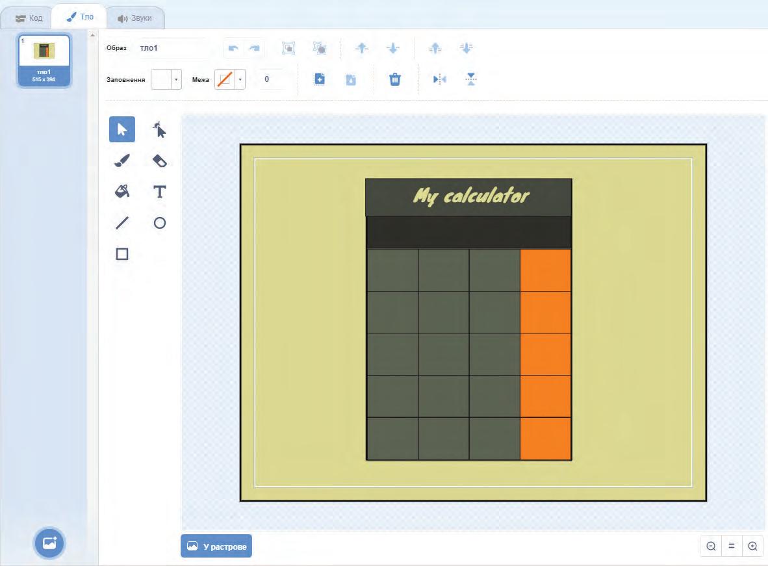Convert to bitmap with У растрове
Screen dimensions: 768x566
(x=216, y=546)
